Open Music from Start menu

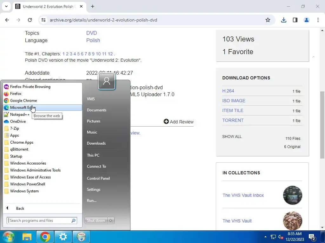92,132
